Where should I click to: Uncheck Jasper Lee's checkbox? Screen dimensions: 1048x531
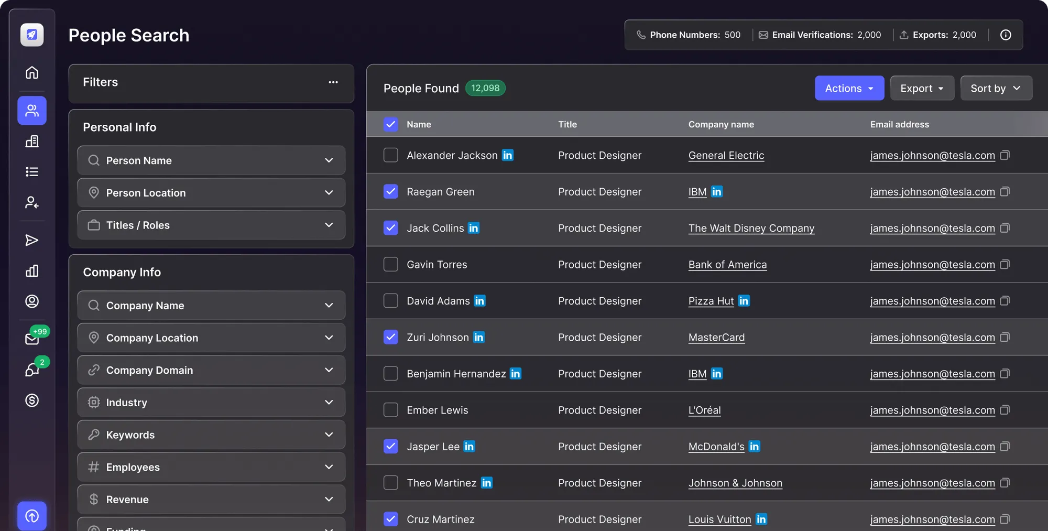point(391,447)
